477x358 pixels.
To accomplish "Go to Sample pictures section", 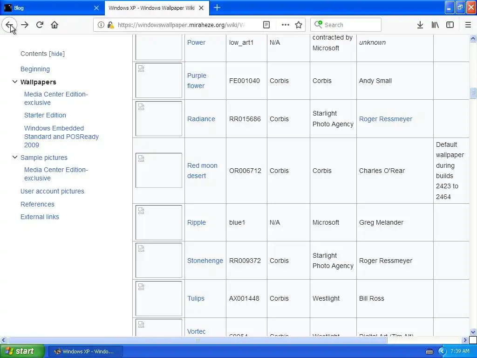I will coord(44,158).
